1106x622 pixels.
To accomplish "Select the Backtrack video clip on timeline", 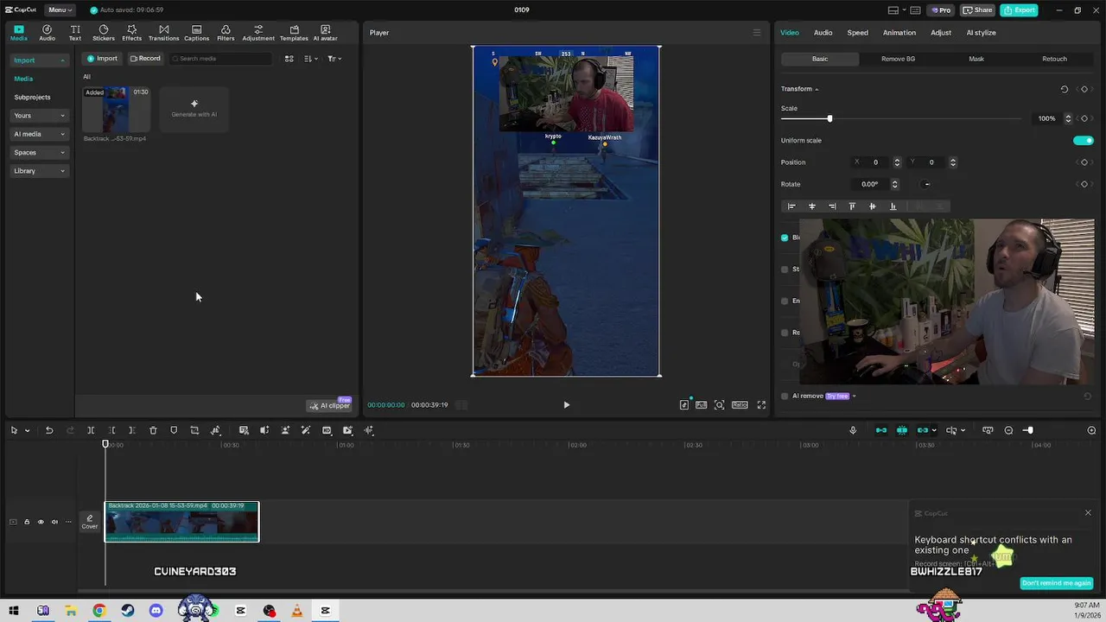I will coord(181,522).
